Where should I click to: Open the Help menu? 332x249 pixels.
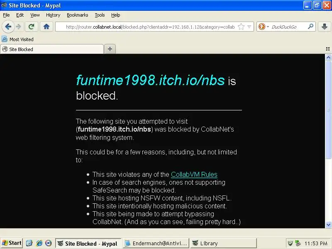(x=116, y=15)
